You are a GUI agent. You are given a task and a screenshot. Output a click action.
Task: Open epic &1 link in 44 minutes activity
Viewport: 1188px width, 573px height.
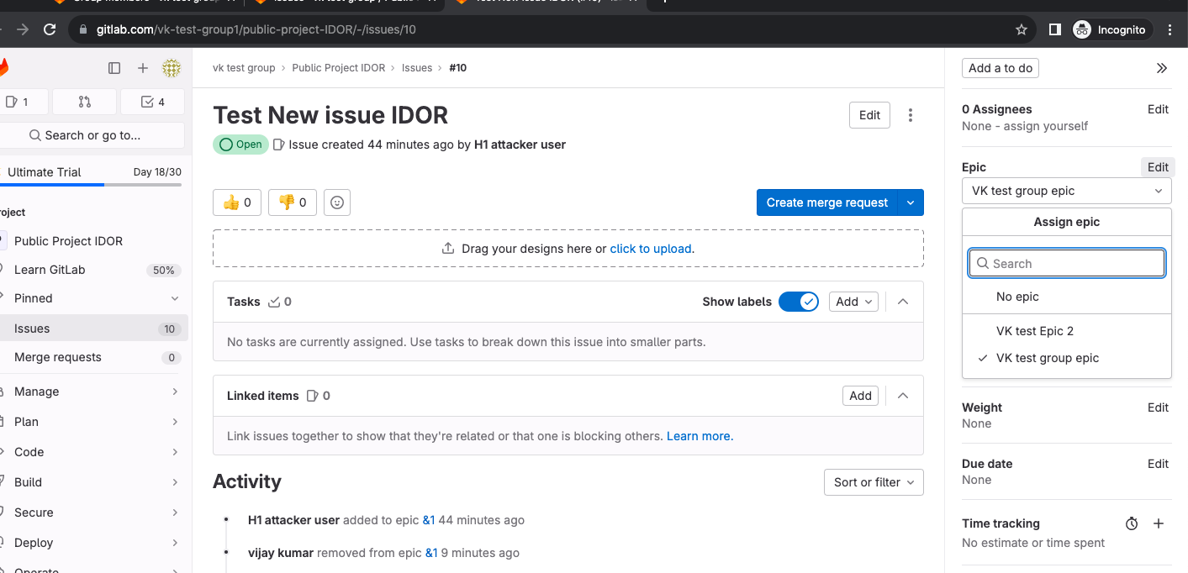[x=429, y=520]
